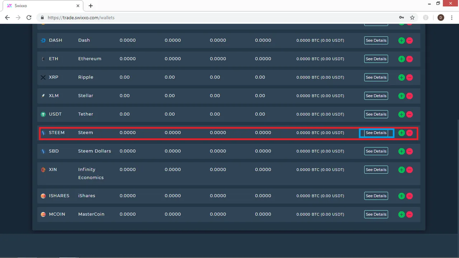Click the iShares coin logo icon
Image resolution: width=459 pixels, height=258 pixels.
43,196
